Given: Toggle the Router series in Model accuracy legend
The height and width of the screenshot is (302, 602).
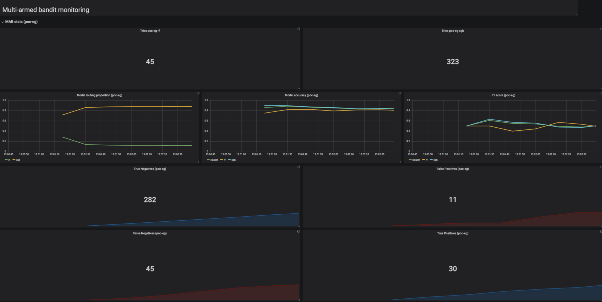Looking at the screenshot, I should click(214, 160).
